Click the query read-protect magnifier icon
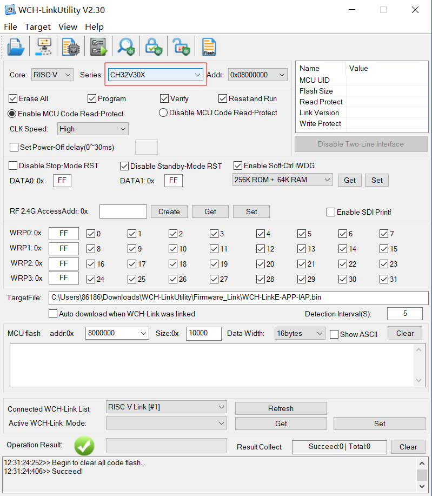 [126, 47]
